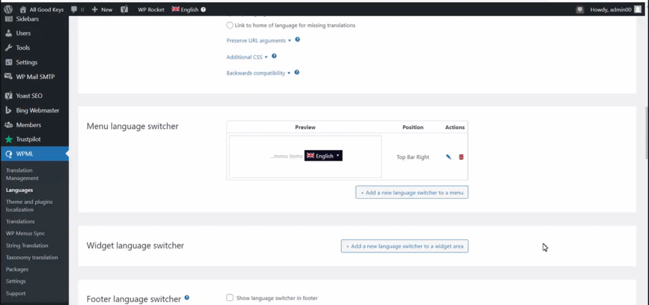Open Translation Management submenu
Screen dimensions: 649x305
tap(22, 174)
